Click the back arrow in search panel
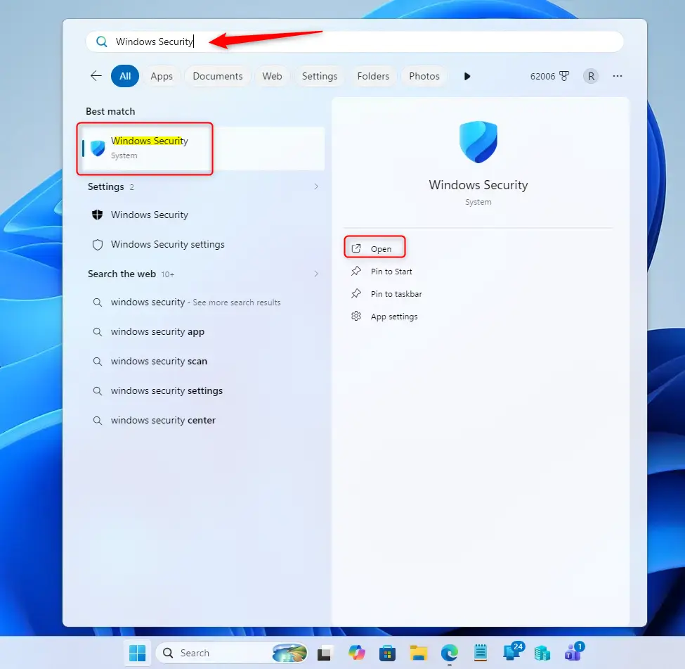The width and height of the screenshot is (685, 669). (x=96, y=76)
